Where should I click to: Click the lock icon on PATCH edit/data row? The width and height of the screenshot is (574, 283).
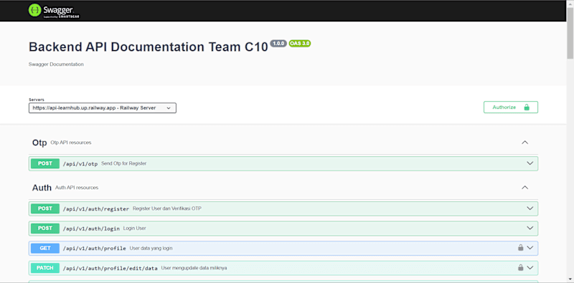point(520,267)
